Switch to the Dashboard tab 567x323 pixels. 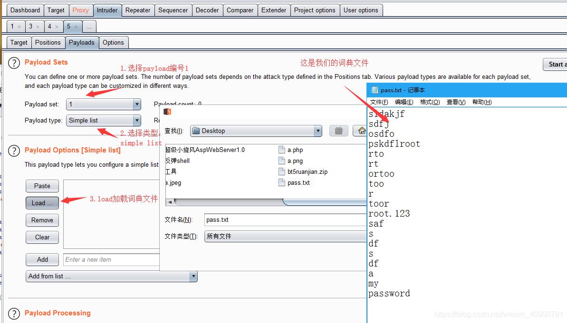click(25, 10)
